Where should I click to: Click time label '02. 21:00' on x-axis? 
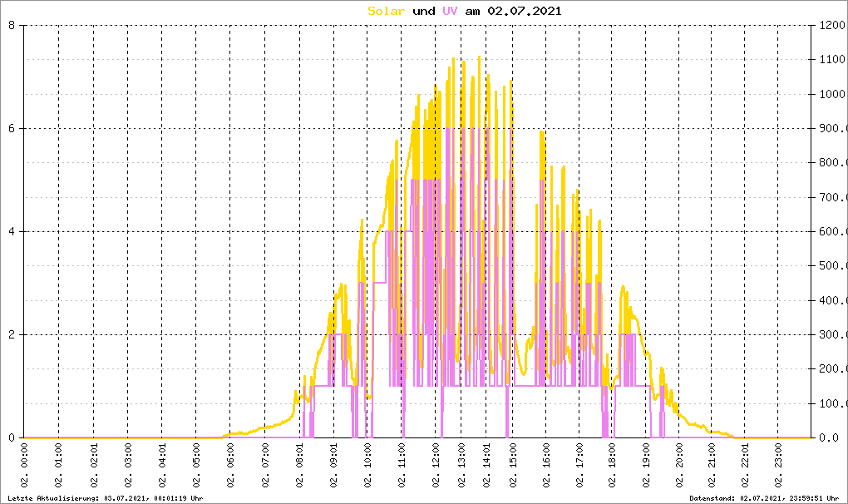pos(712,465)
